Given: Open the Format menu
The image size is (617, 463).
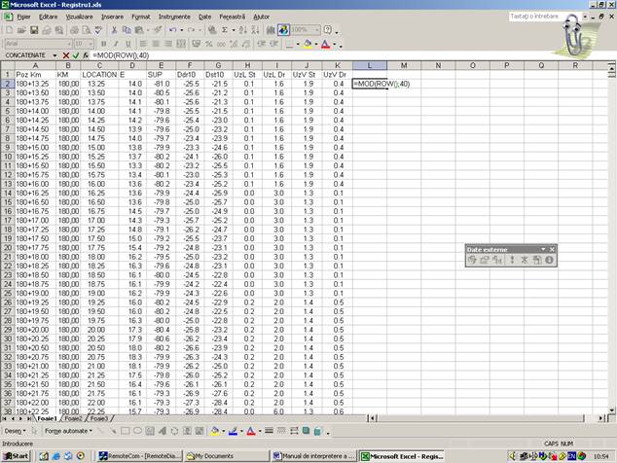Looking at the screenshot, I should (x=141, y=17).
